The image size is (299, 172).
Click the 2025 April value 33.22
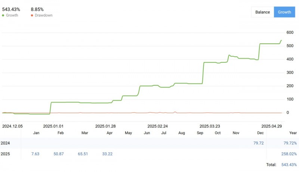(107, 154)
